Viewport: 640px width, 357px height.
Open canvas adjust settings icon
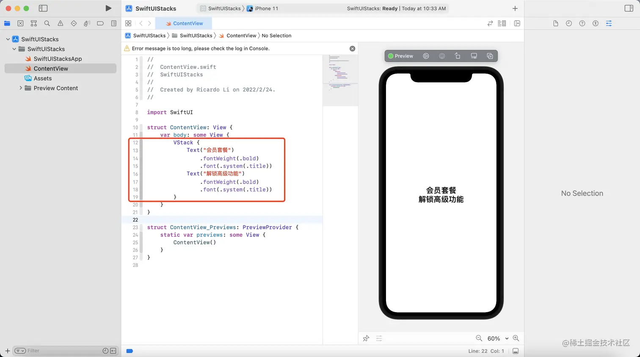379,338
